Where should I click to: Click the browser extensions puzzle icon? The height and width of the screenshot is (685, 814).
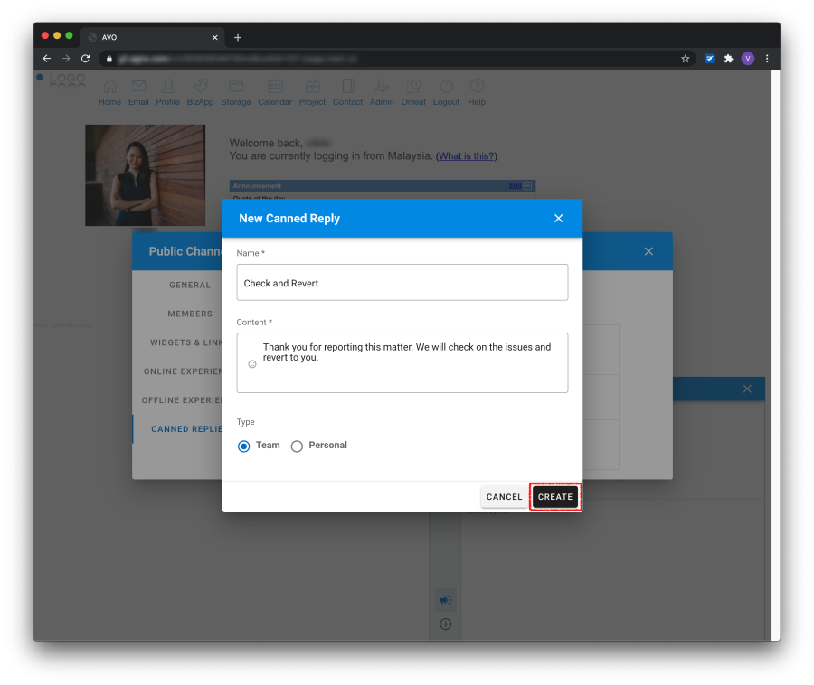pyautogui.click(x=728, y=59)
